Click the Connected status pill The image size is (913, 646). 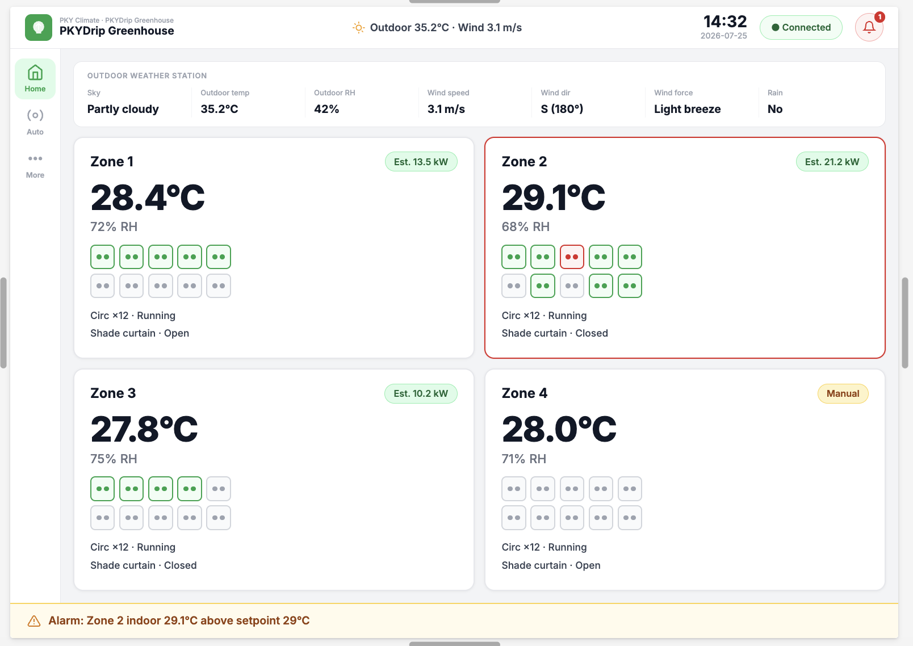point(801,27)
